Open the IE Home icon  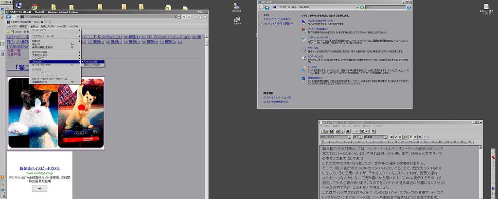(x=196, y=17)
